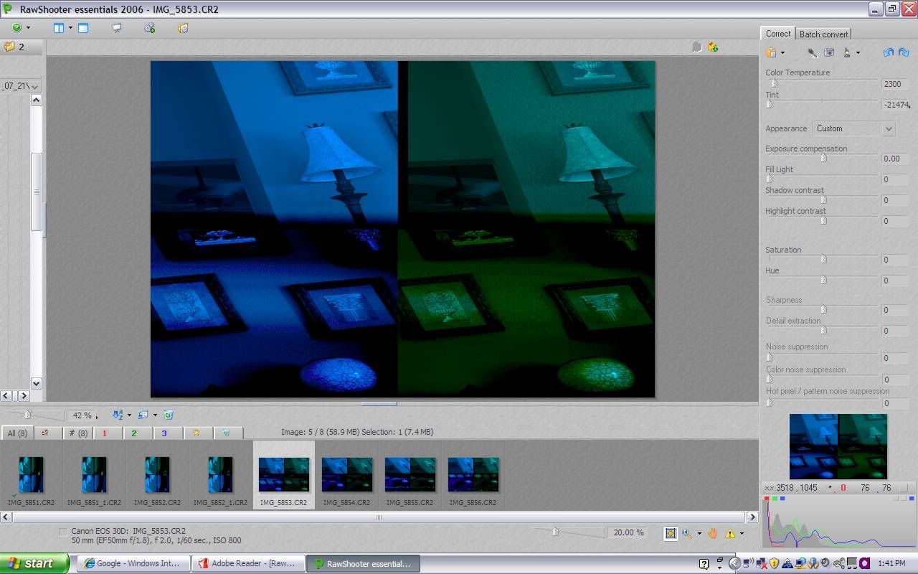Image resolution: width=918 pixels, height=574 pixels.
Task: Click the yellow security shield tray icon
Action: click(x=774, y=563)
